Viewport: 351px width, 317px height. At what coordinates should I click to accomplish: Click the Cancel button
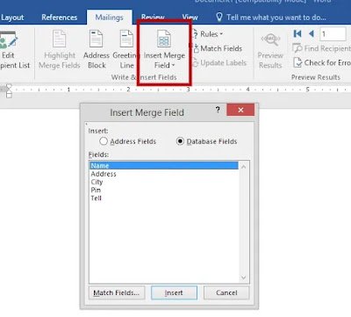pyautogui.click(x=226, y=292)
